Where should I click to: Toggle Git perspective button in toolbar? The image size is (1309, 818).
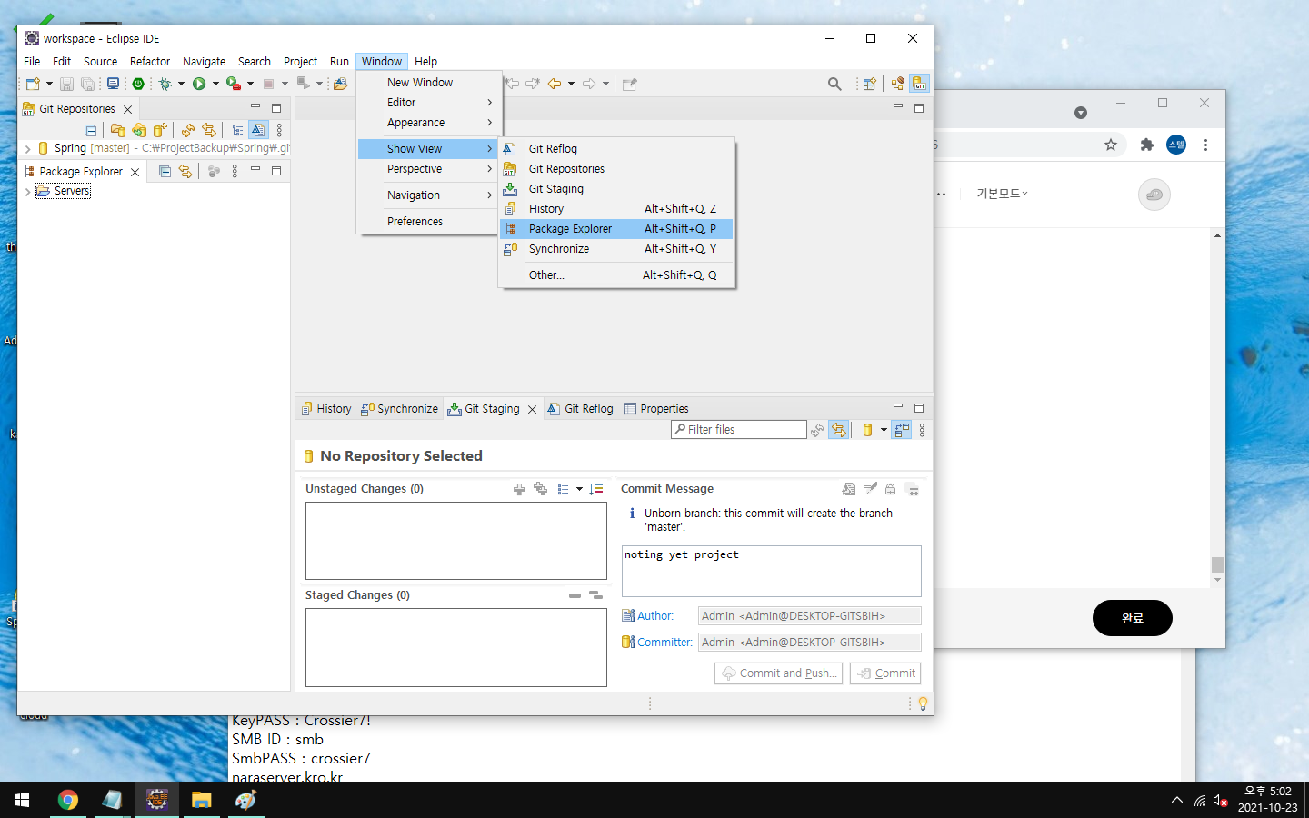tap(920, 84)
